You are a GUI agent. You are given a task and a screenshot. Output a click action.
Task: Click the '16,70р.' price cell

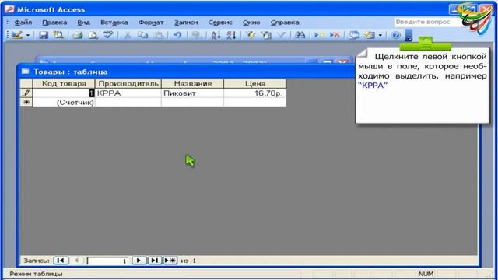(255, 93)
